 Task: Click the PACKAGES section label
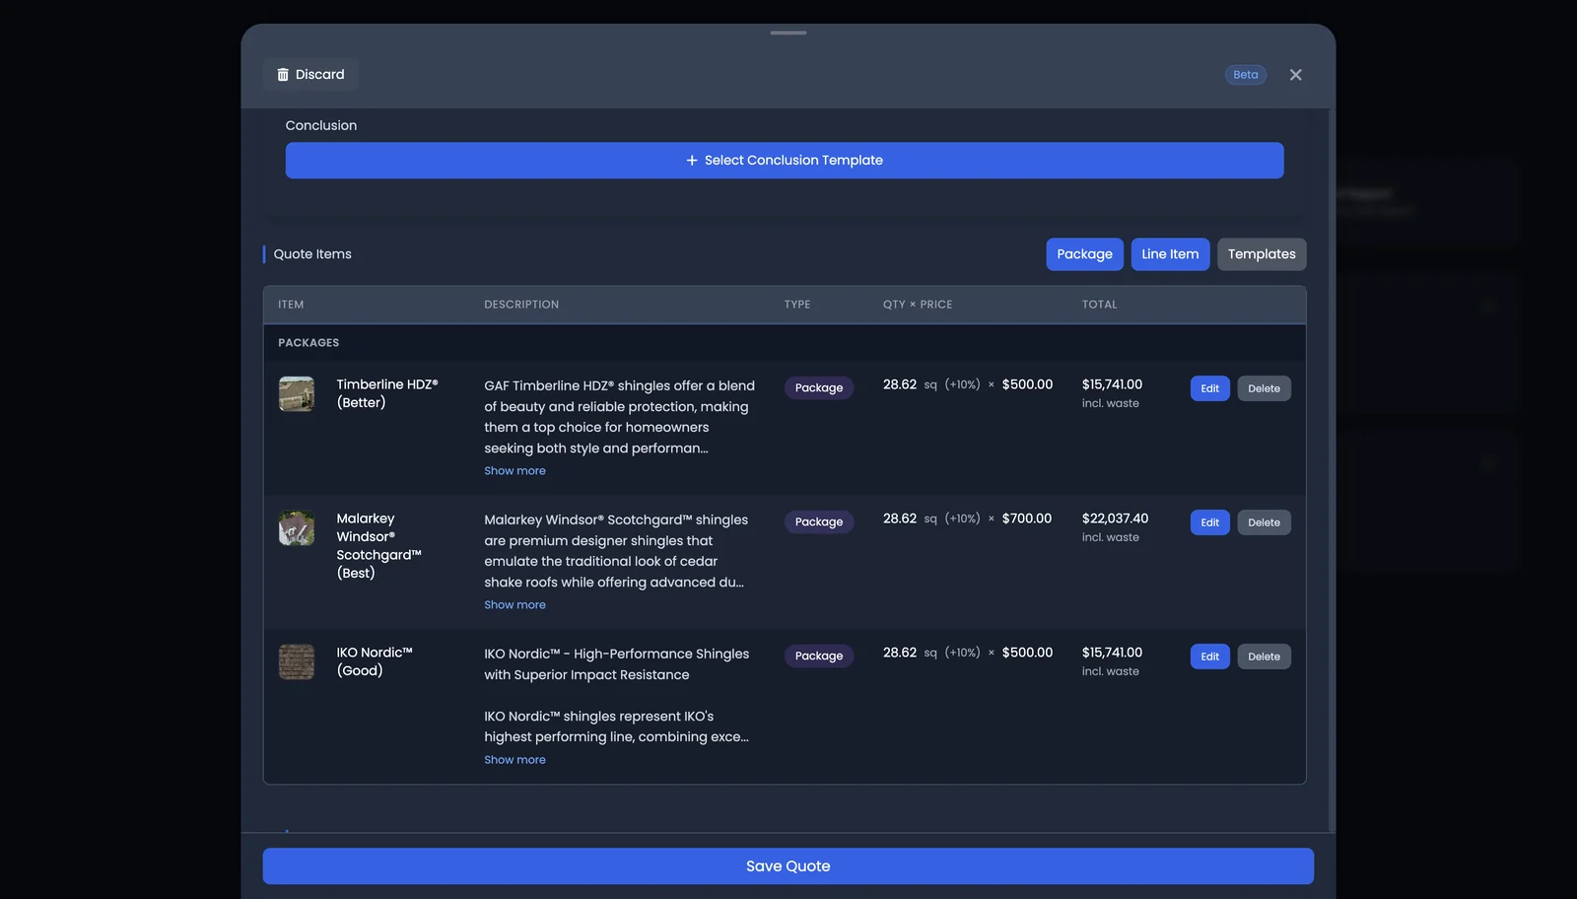(x=309, y=343)
